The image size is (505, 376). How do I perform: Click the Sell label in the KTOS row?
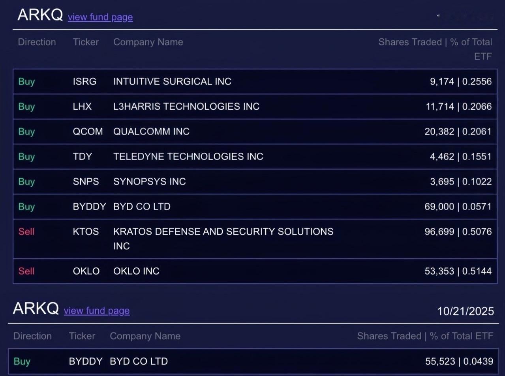pos(26,232)
